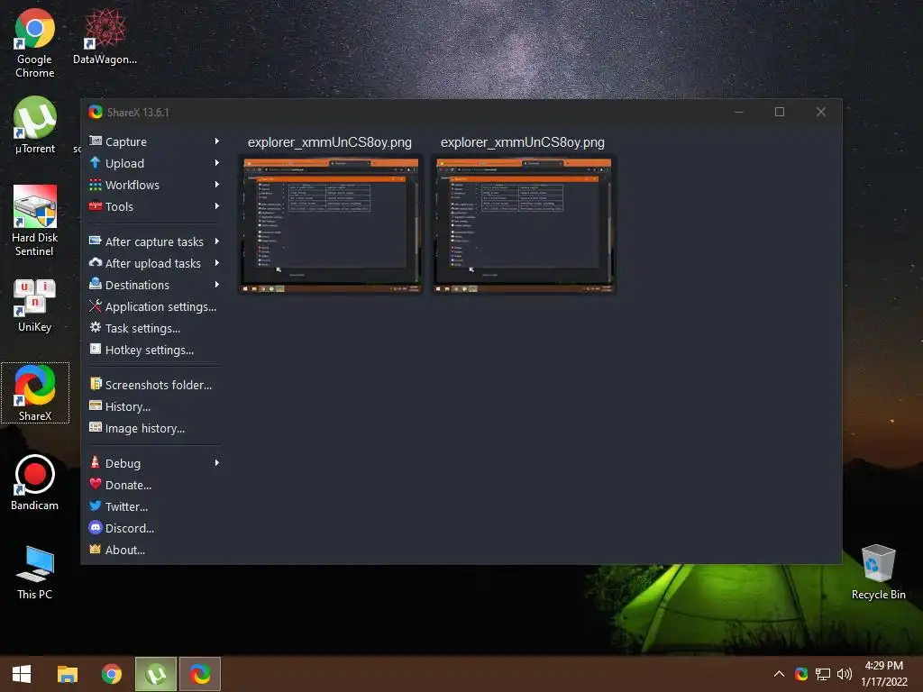Click the Application settings wrench icon

tap(96, 306)
